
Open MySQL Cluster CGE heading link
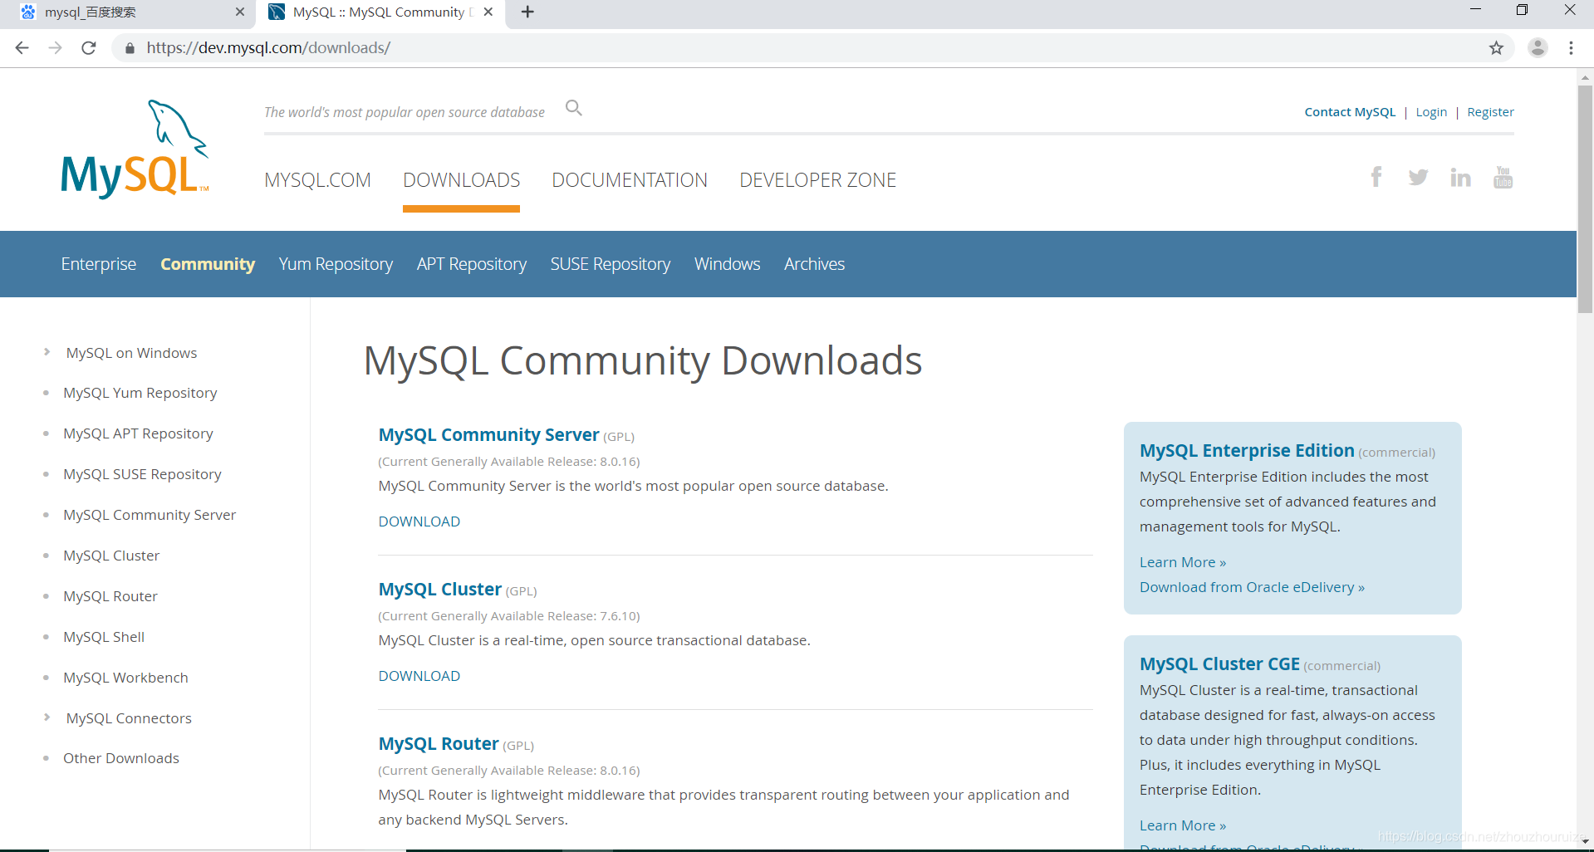[1219, 664]
